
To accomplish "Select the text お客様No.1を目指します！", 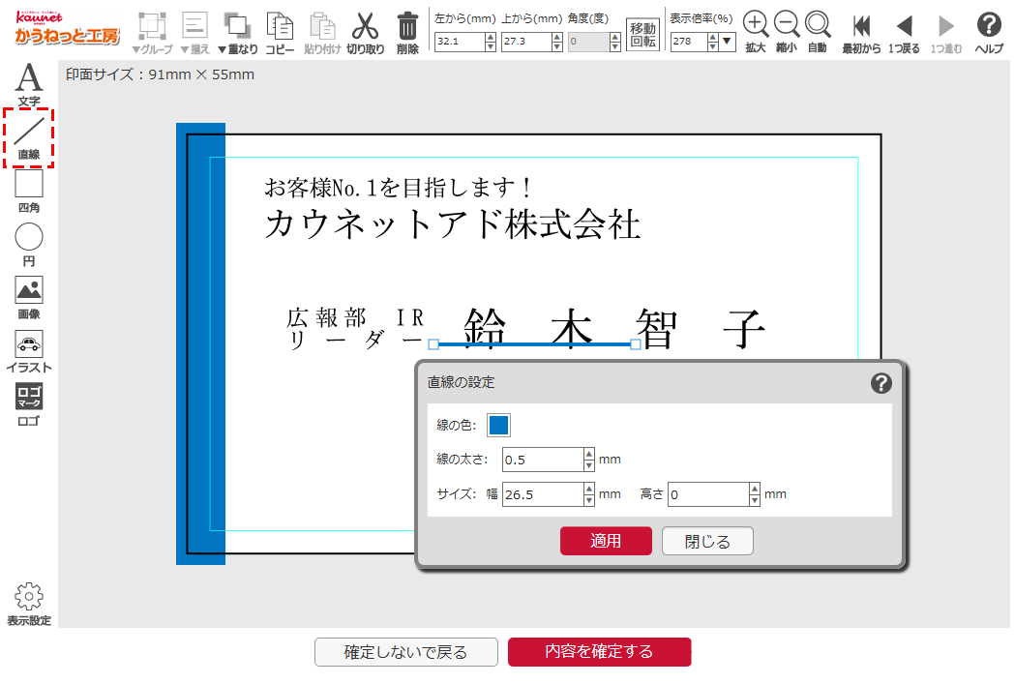I will (x=398, y=188).
